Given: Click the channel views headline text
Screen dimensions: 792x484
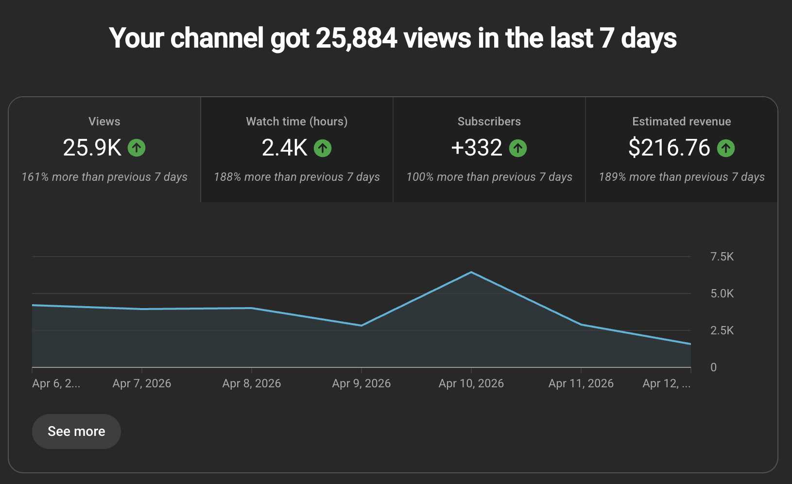Looking at the screenshot, I should point(395,38).
